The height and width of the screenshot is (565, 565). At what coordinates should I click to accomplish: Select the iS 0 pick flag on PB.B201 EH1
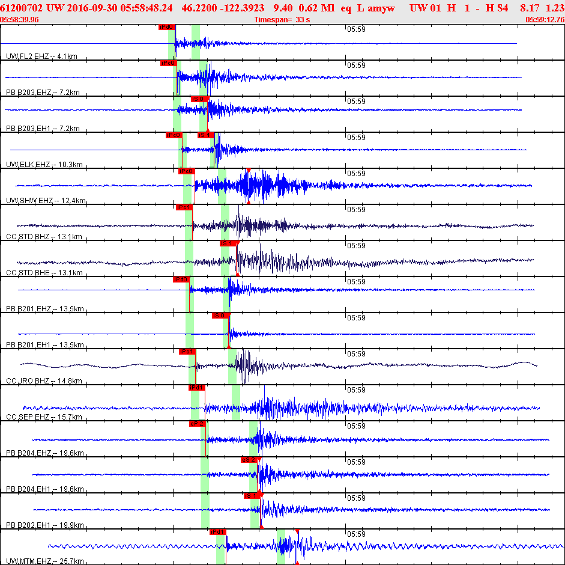click(220, 316)
